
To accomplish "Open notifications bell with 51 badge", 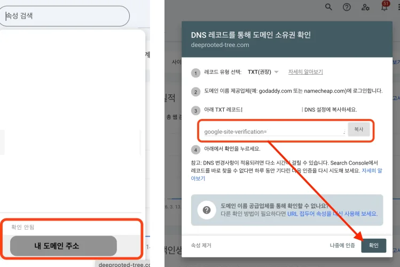I will coord(385,6).
